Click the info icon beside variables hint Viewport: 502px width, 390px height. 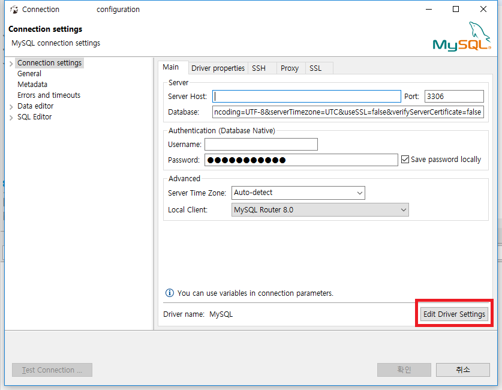click(169, 293)
